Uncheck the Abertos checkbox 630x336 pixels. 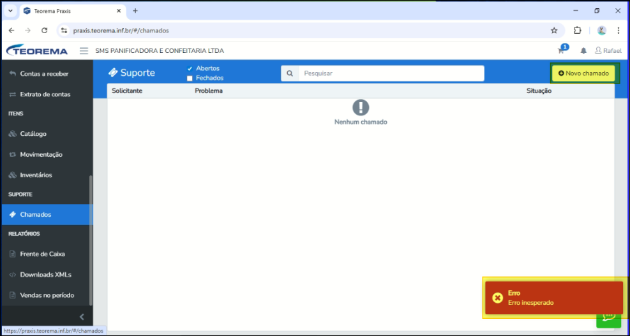click(190, 68)
